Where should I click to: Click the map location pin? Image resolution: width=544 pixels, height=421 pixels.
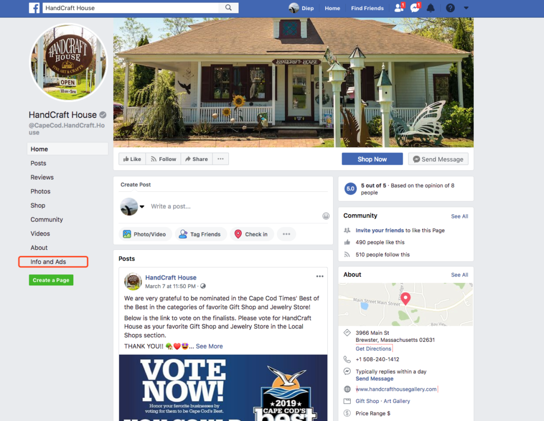point(405,299)
